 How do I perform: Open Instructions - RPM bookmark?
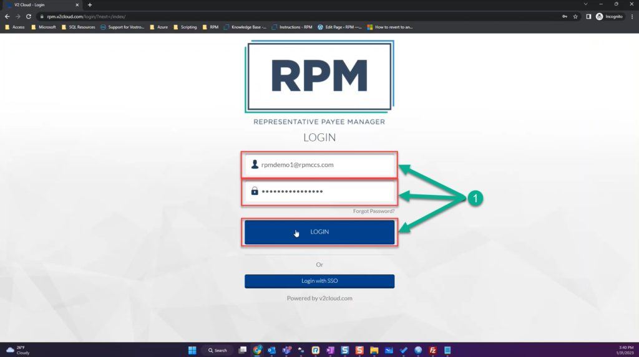coord(292,27)
